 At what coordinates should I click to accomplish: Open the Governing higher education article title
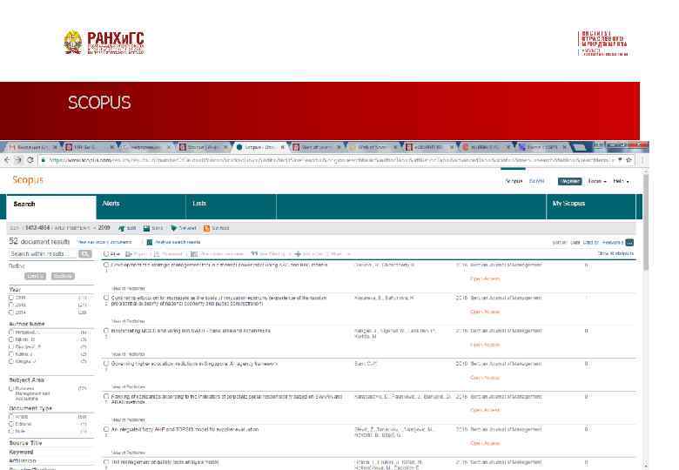click(194, 364)
